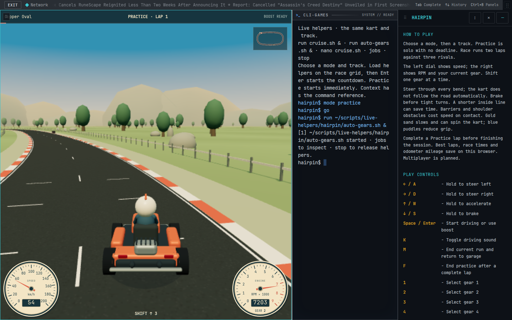512x320 pixels.
Task: Grab the drag handle of the game view panel
Action: (x=6, y=17)
